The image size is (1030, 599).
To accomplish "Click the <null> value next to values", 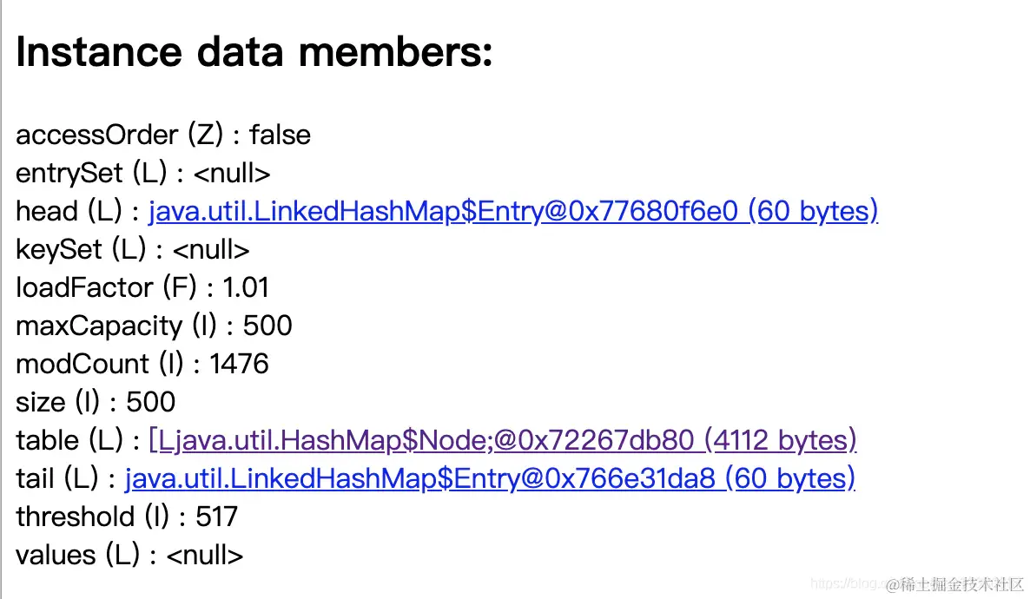I will click(x=204, y=555).
